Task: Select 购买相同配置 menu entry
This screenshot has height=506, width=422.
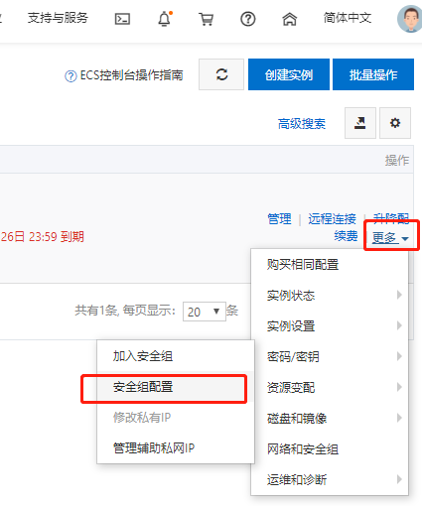Action: tap(330, 265)
